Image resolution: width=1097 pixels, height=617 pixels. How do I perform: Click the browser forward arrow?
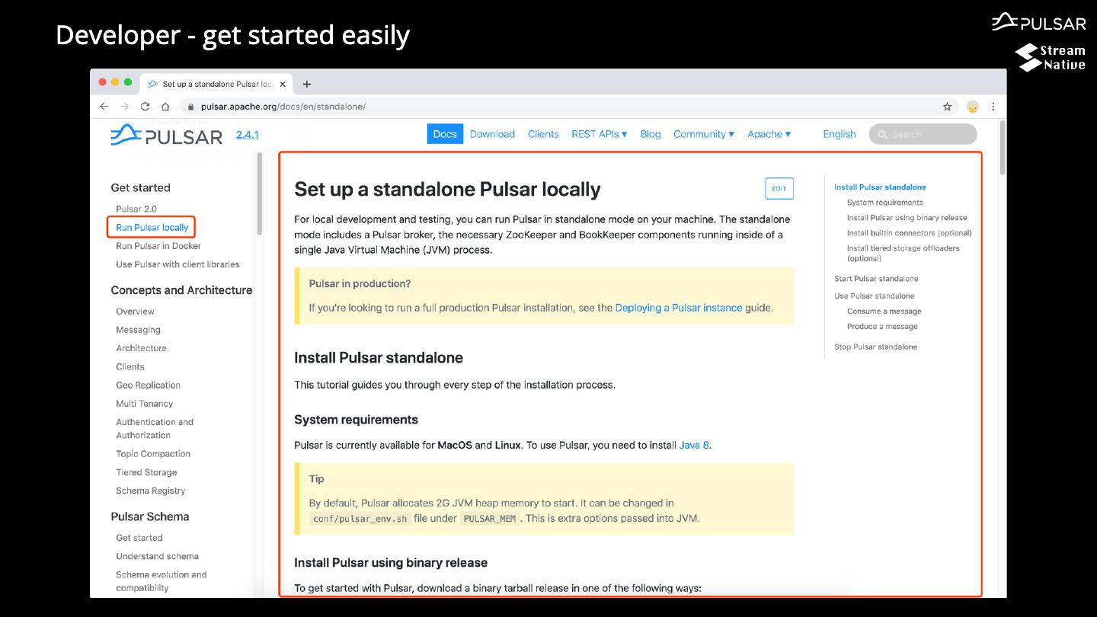[125, 107]
